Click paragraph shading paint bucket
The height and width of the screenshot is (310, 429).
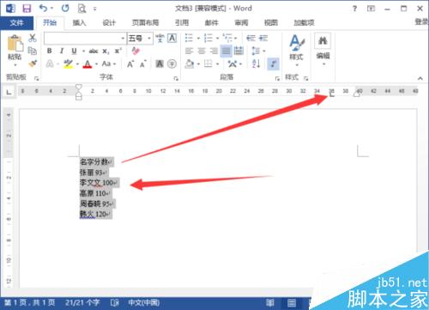coord(189,64)
